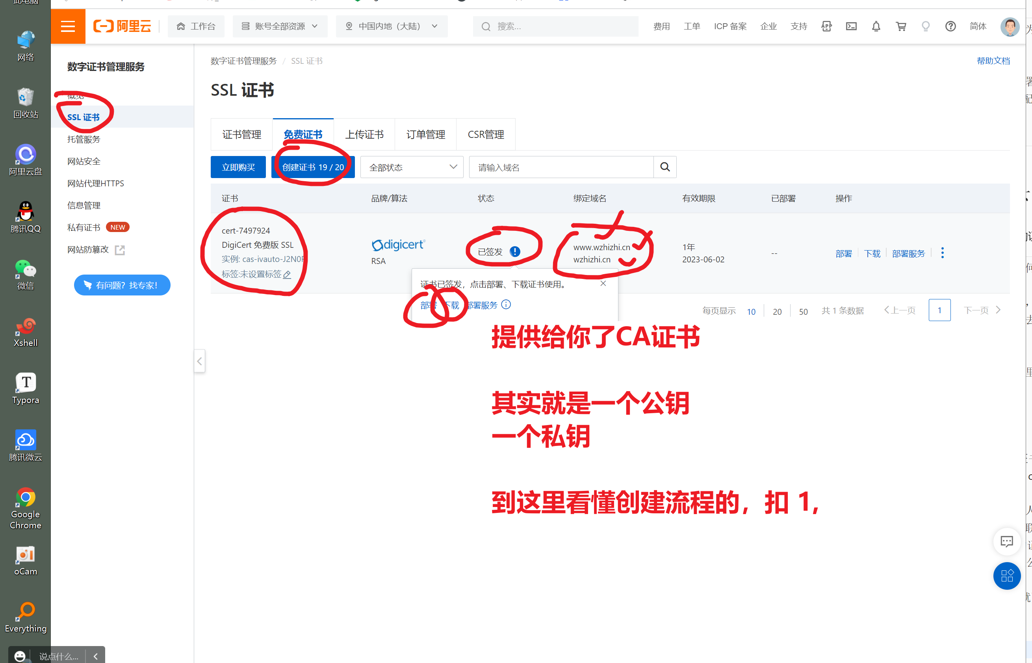Click the 已签发 status info icon

point(515,252)
